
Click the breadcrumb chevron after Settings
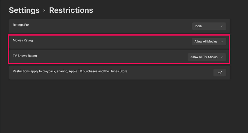44,10
